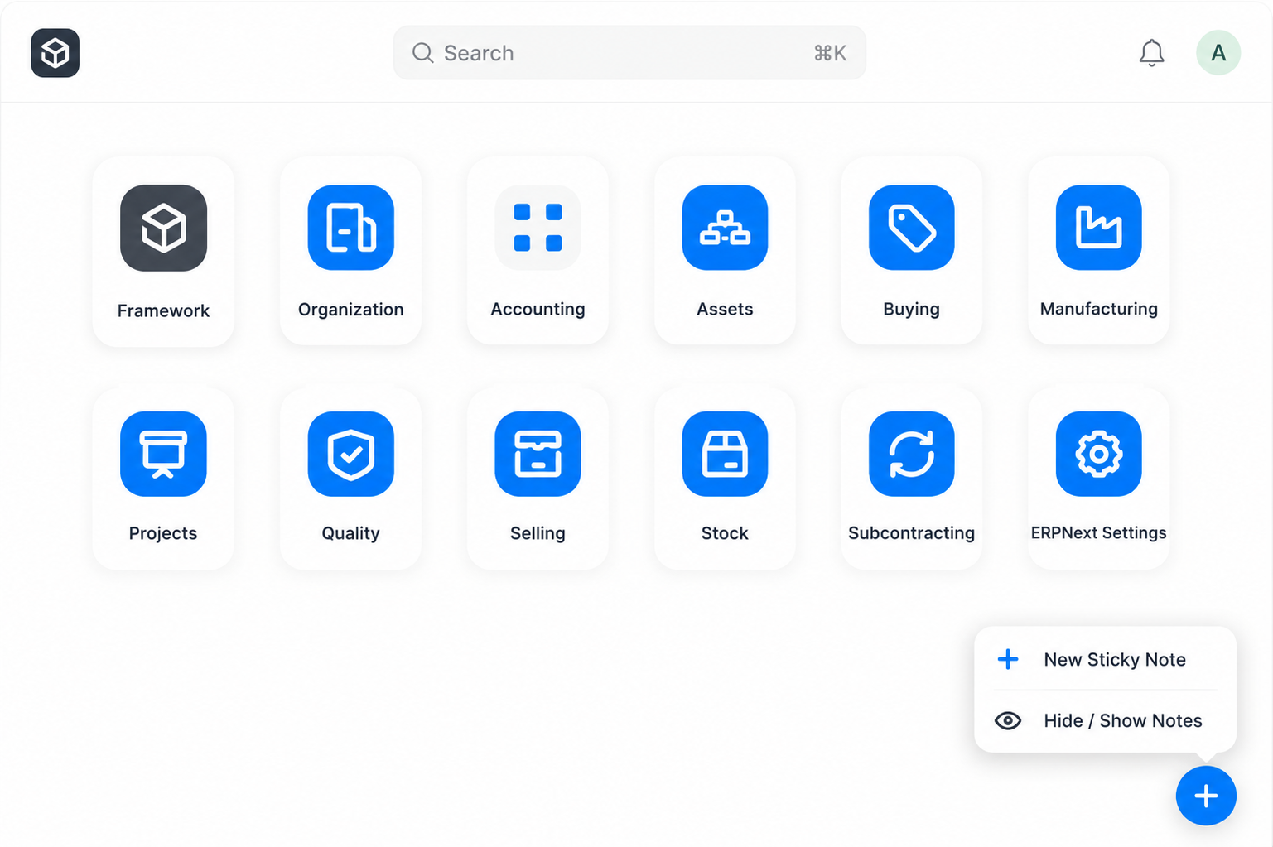Screen dimensions: 1273x847
Task: Click the Search input field
Action: (629, 53)
